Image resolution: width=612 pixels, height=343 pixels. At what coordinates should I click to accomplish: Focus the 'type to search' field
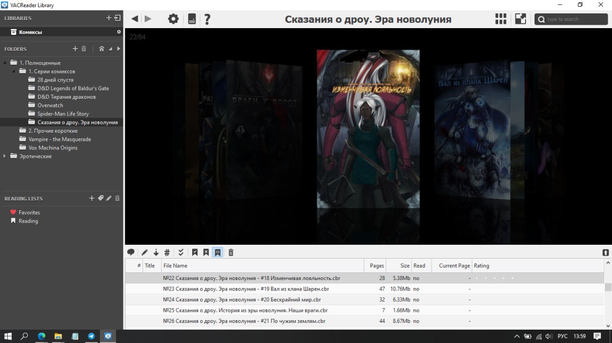571,19
